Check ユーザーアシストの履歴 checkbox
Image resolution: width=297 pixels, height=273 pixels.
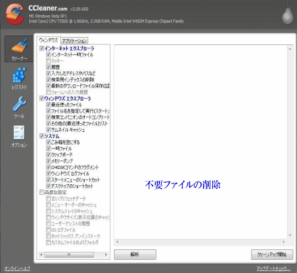coord(48,223)
